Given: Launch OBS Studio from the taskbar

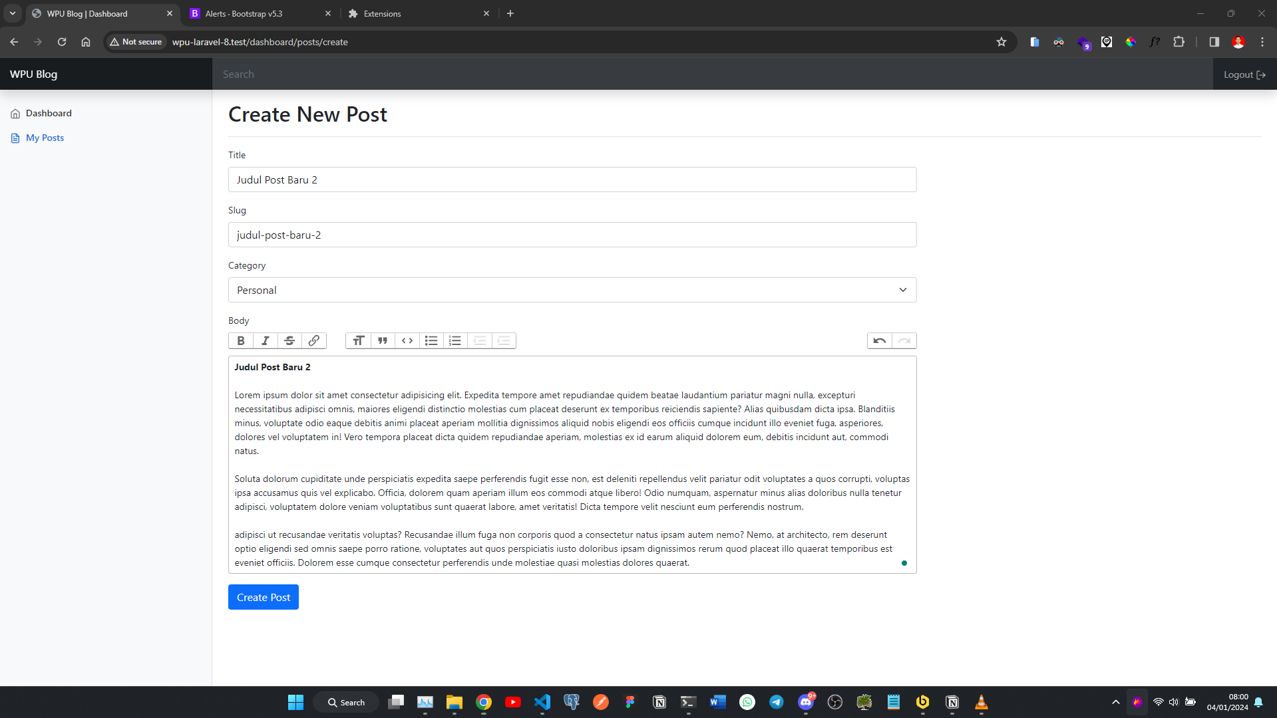Looking at the screenshot, I should [x=834, y=702].
